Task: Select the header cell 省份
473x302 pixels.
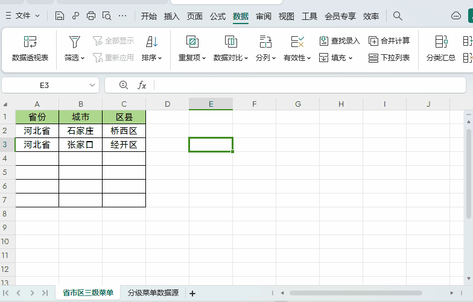Action: tap(37, 117)
